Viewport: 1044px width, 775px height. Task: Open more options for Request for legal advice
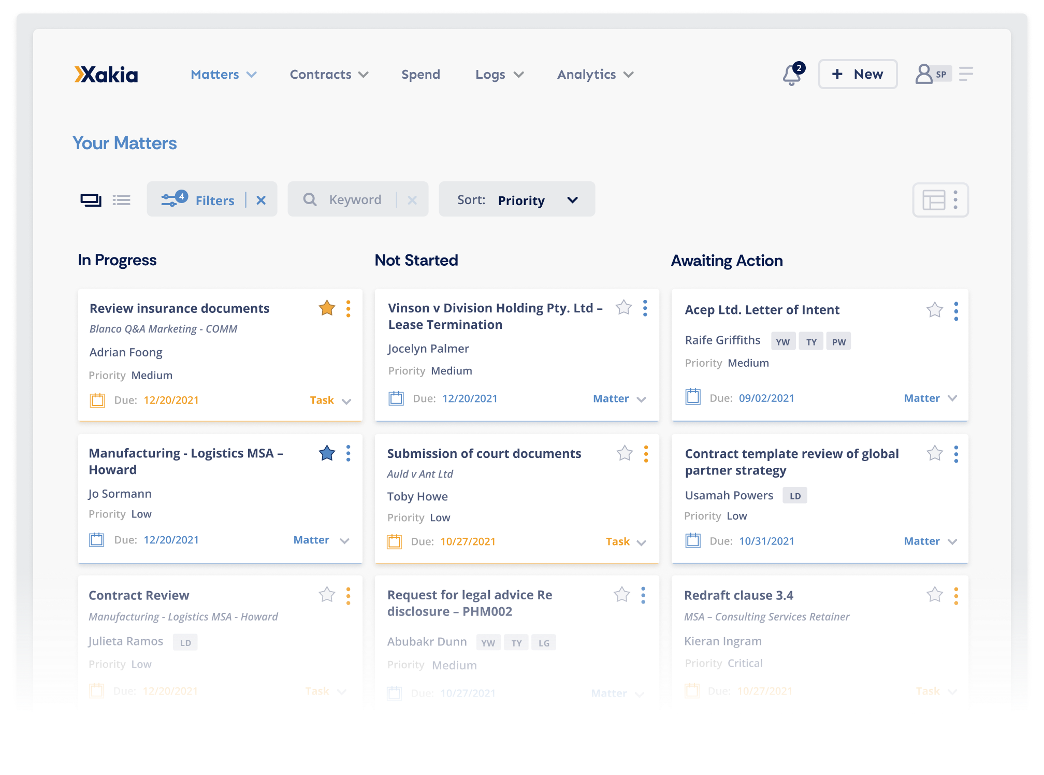pyautogui.click(x=644, y=595)
